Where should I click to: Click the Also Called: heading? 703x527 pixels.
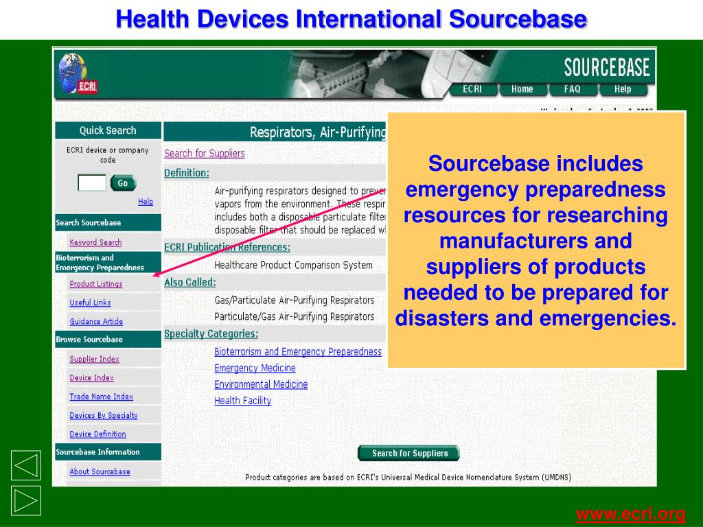[190, 283]
